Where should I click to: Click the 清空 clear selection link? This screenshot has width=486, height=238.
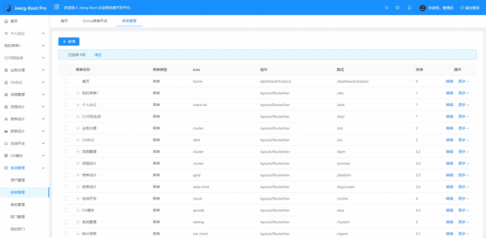tap(98, 55)
